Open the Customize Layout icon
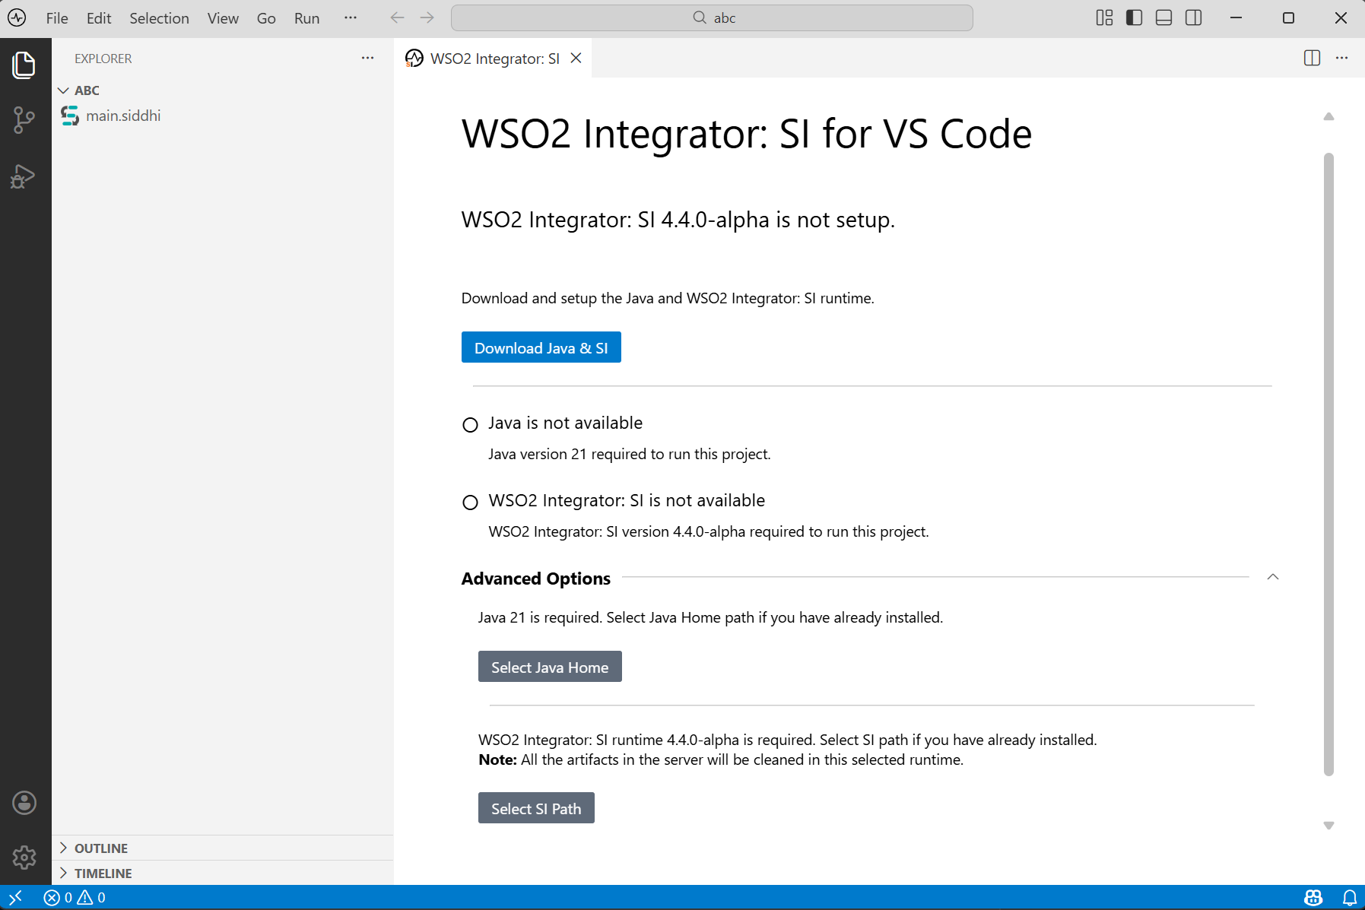 pyautogui.click(x=1105, y=17)
